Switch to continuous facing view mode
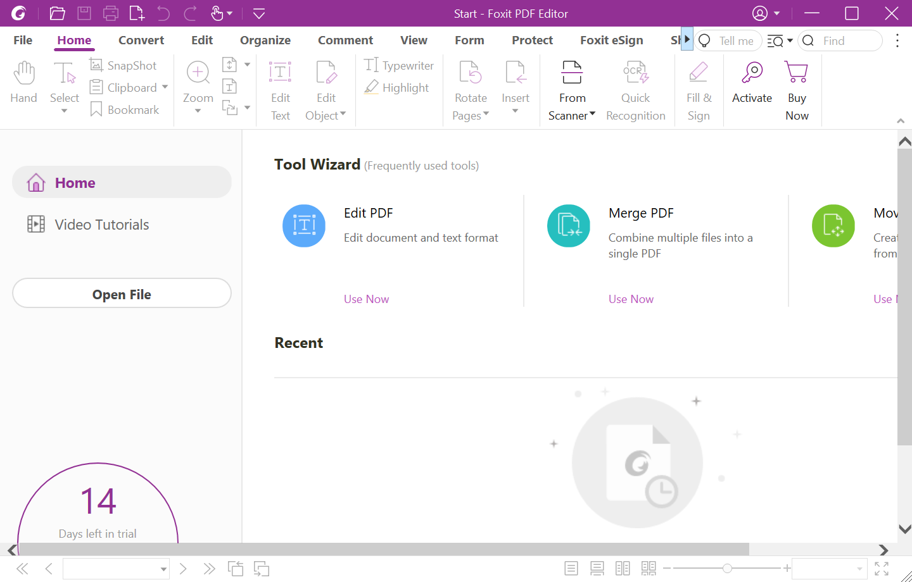The image size is (912, 582). [649, 569]
